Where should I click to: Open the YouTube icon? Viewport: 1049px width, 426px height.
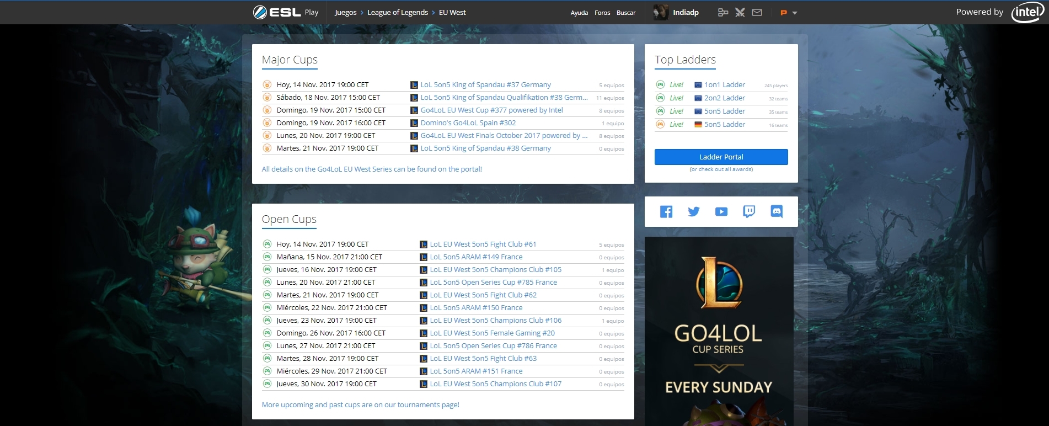[x=721, y=211]
